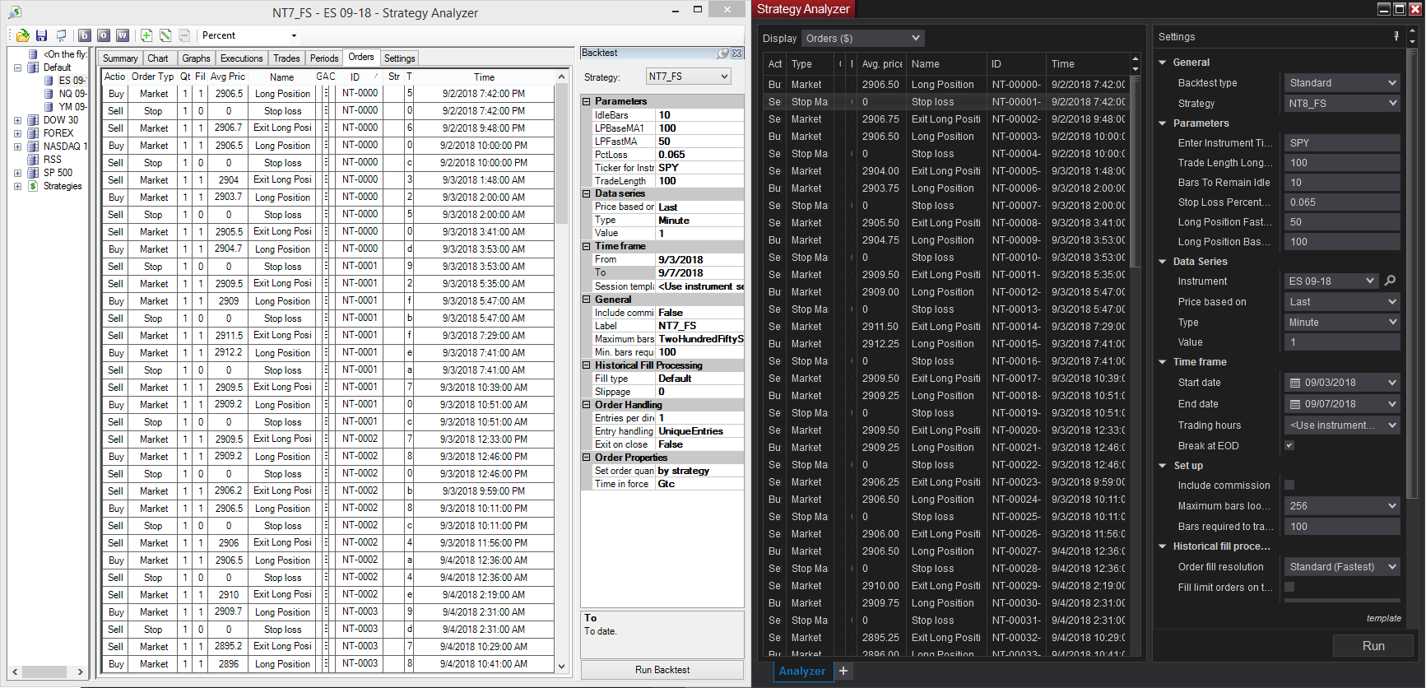
Task: Open the Strategy NT7_FS dropdown
Action: [688, 77]
